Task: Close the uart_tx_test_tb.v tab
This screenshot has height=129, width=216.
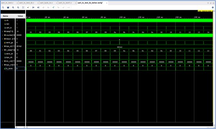Action: coord(38,3)
